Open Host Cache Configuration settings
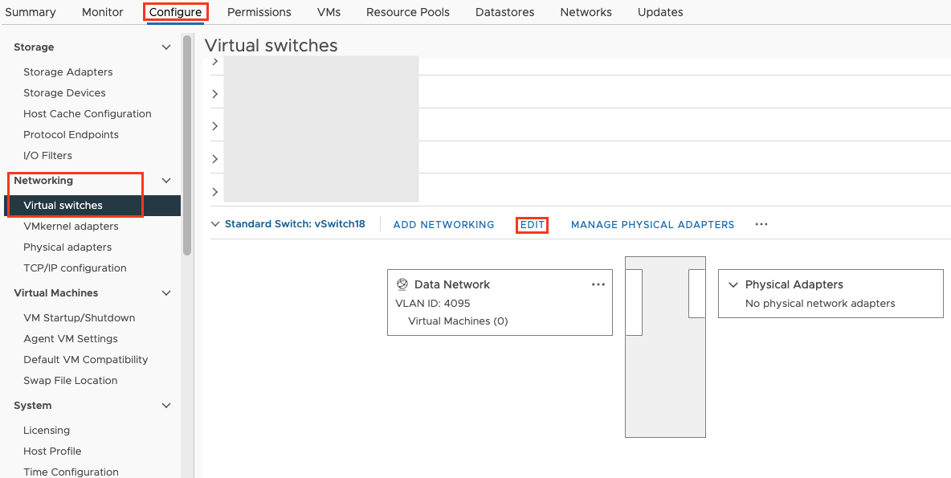Viewport: 951px width, 478px height. (x=88, y=113)
